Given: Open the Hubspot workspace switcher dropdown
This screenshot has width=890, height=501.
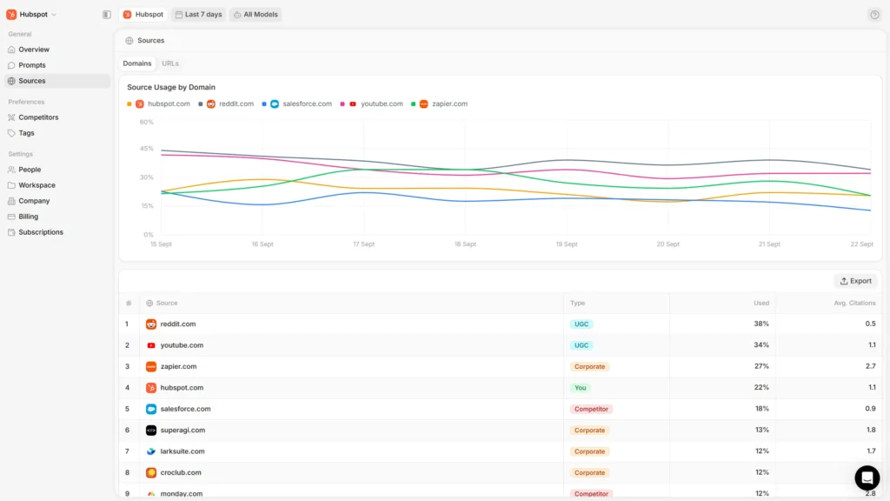Looking at the screenshot, I should coord(31,14).
